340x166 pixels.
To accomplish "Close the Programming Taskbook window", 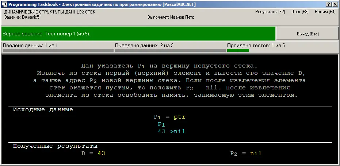I will (336, 4).
